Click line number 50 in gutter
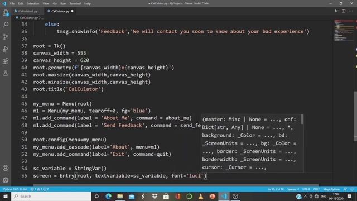The width and height of the screenshot is (357, 201). [24, 140]
